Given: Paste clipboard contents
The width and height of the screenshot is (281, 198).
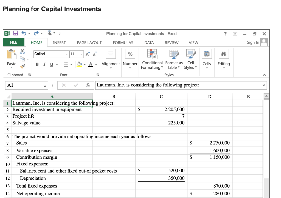Looking at the screenshot, I should click(x=12, y=58).
